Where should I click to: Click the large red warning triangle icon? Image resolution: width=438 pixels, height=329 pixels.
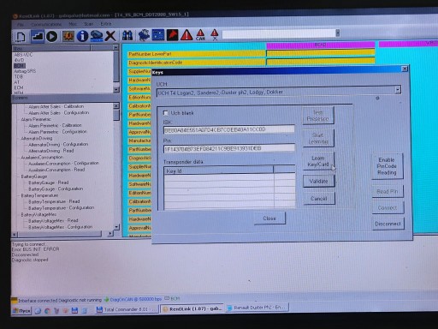(x=186, y=35)
